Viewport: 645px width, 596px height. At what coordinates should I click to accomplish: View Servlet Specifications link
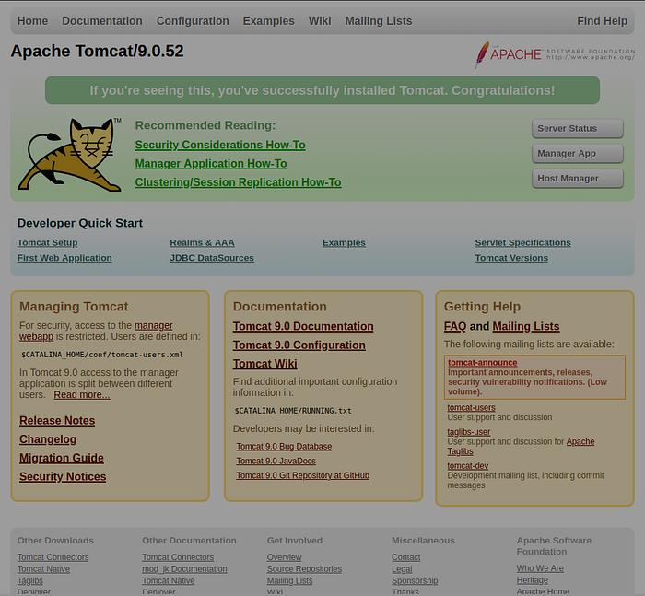[522, 243]
